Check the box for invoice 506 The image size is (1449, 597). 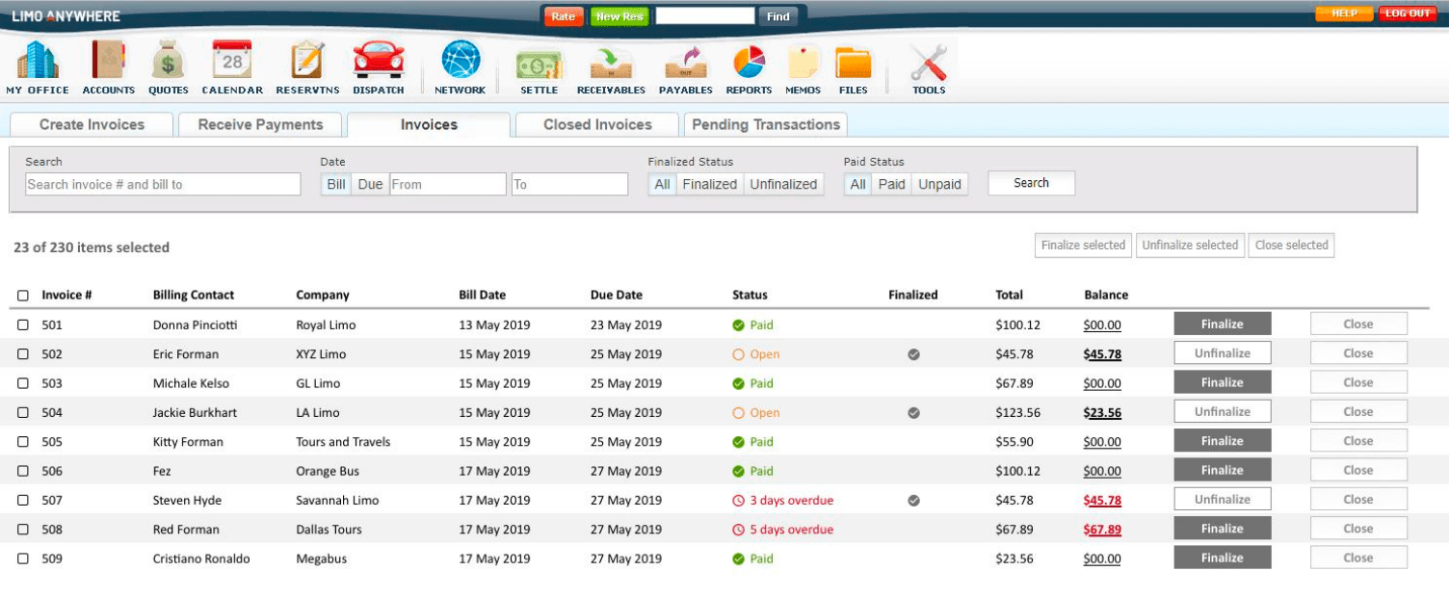23,471
